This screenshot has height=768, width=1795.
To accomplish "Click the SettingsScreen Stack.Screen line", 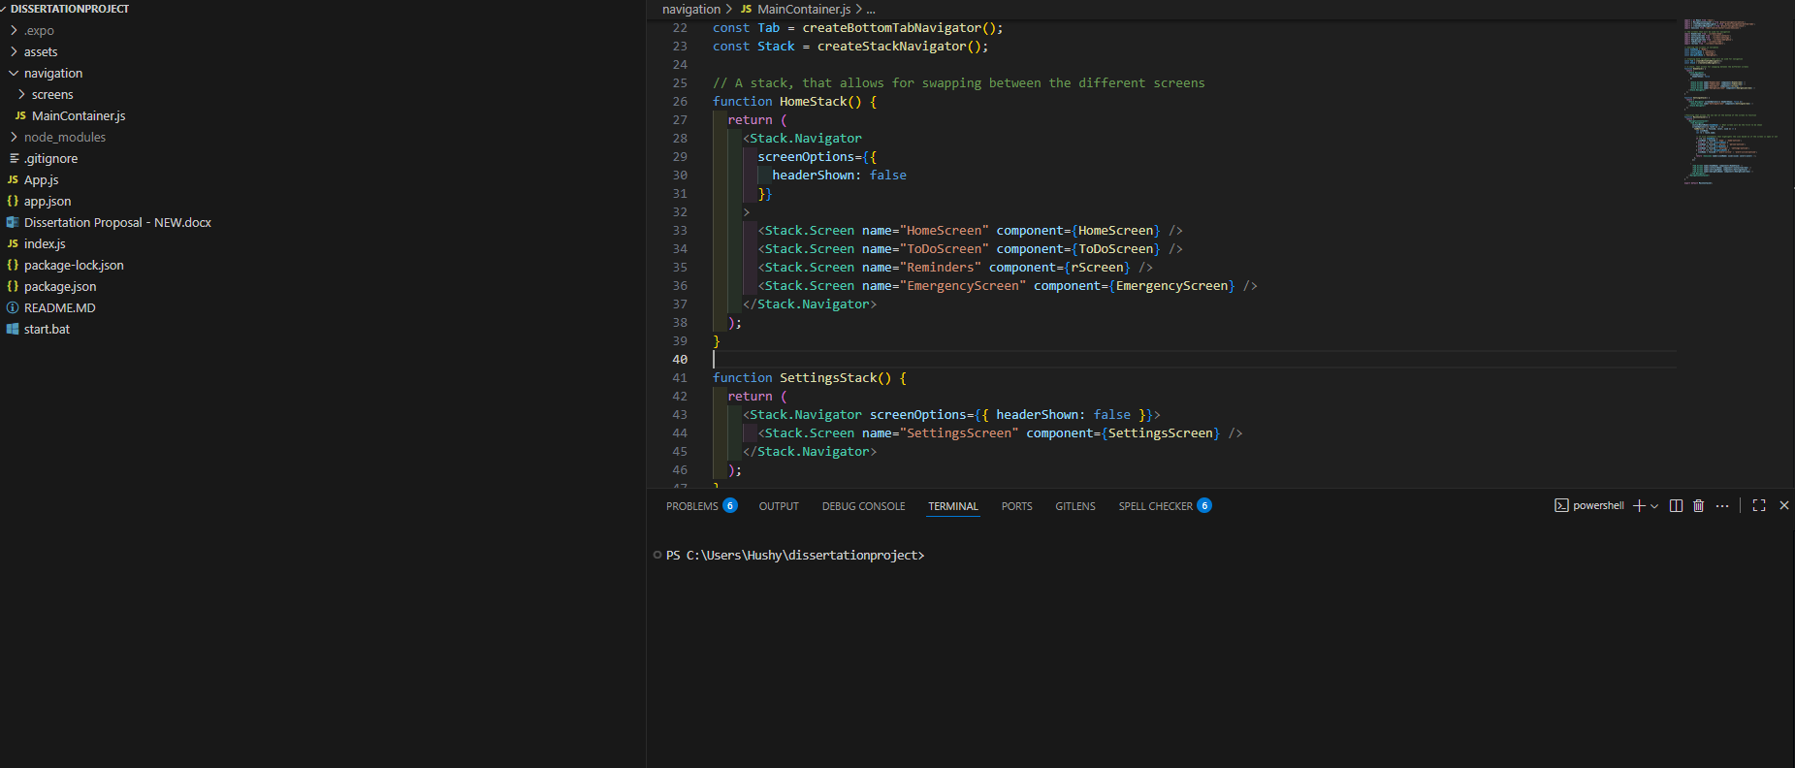I will click(1000, 433).
